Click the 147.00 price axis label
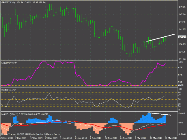Viewport: 187px width, 140px height. click(182, 14)
